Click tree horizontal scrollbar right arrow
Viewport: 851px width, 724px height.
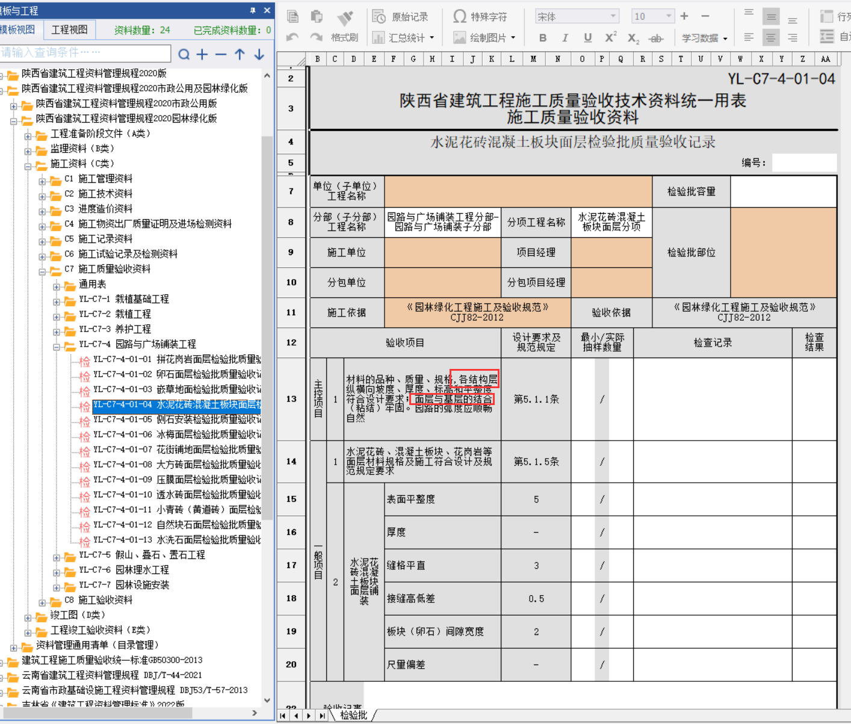[x=255, y=713]
